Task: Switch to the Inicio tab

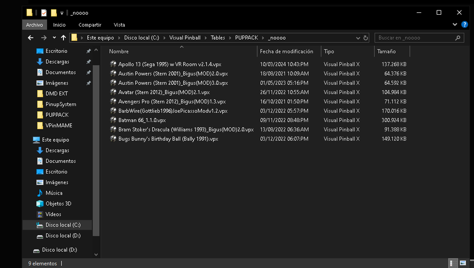Action: 59,25
